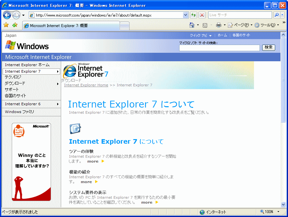
Task: Click the Microsoft site search field
Action: click(x=219, y=48)
